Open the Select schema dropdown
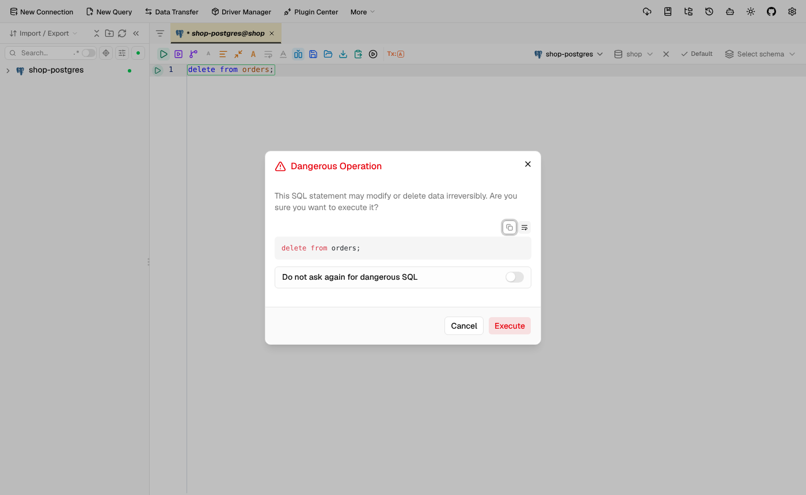The image size is (806, 495). coord(760,54)
